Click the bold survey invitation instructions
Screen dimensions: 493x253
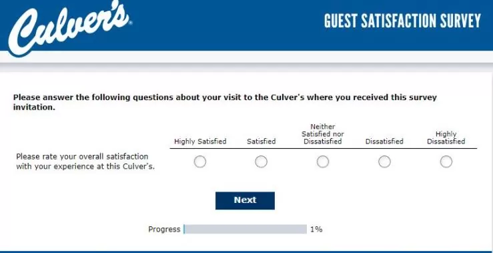point(225,102)
